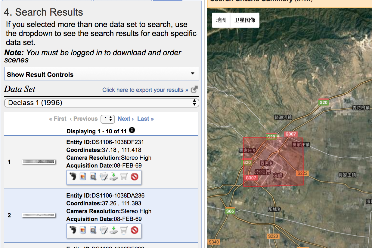Jump to Last results page
Image resolution: width=372 pixels, height=248 pixels.
(x=145, y=119)
